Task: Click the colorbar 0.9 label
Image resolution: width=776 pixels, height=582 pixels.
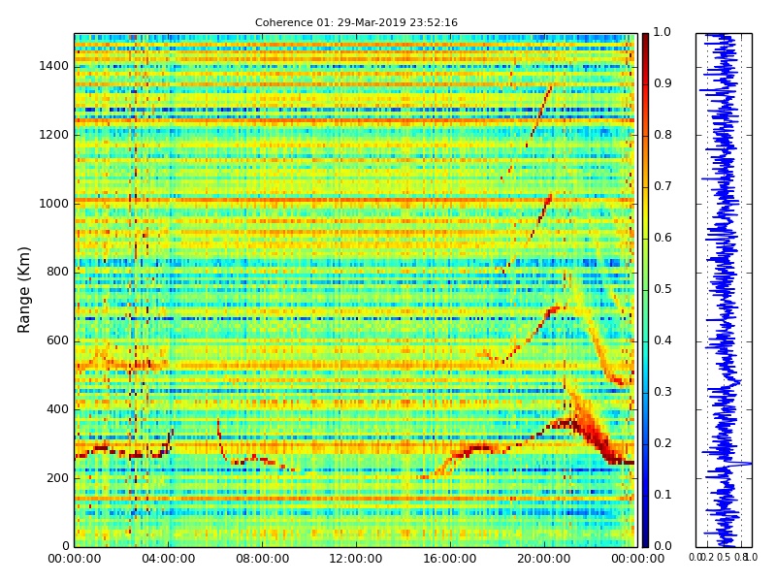Action: [663, 83]
